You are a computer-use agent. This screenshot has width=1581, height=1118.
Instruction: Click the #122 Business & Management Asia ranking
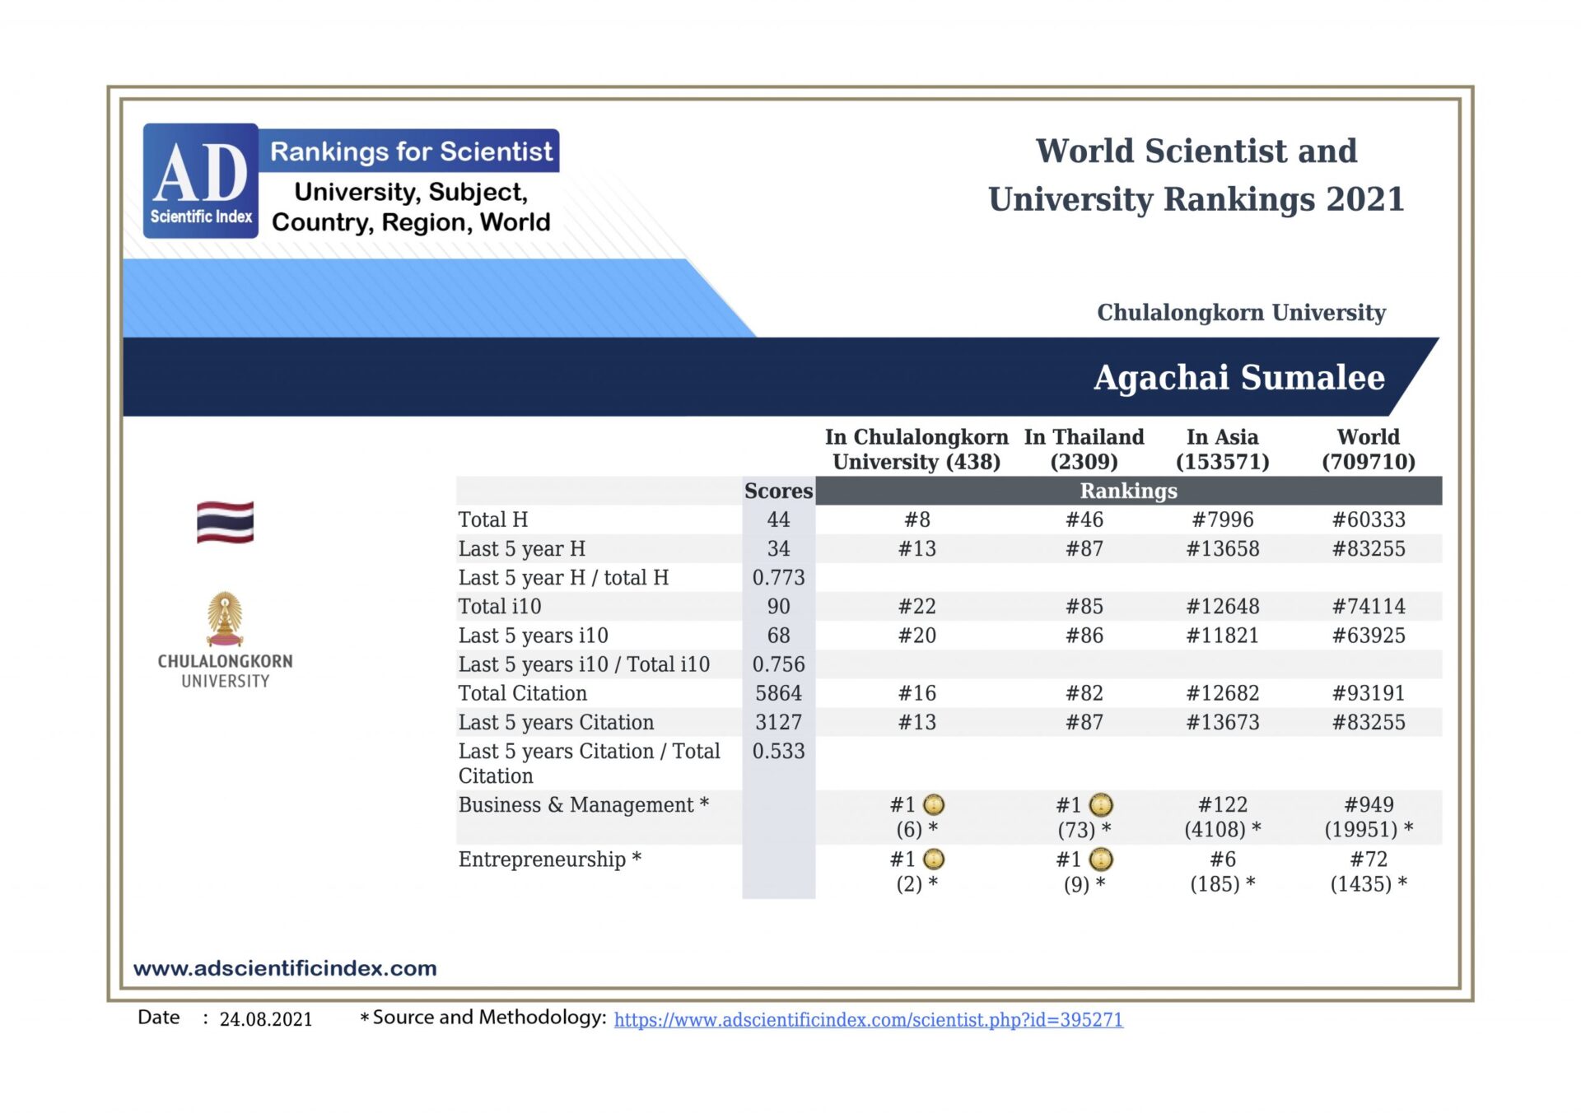click(1222, 804)
